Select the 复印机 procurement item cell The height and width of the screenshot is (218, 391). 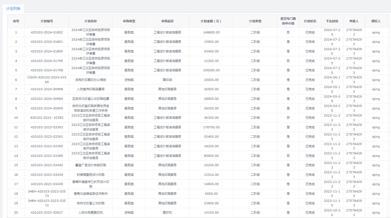point(167,213)
